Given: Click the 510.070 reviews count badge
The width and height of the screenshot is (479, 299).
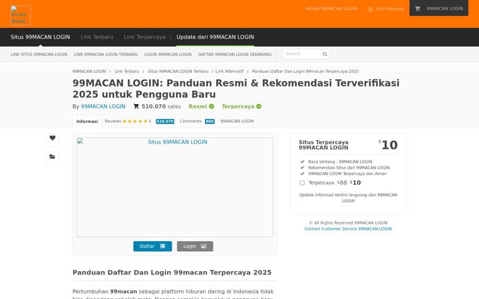Looking at the screenshot, I should coord(165,122).
